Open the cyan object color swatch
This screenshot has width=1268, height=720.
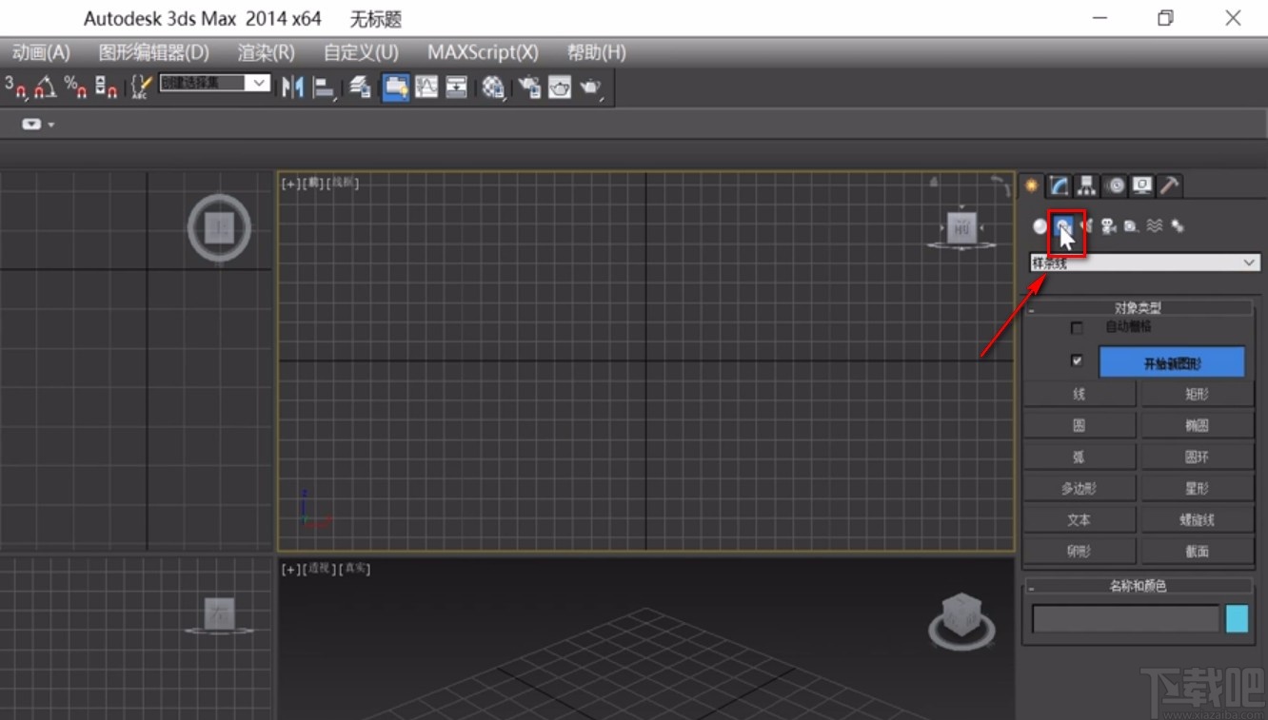1237,619
